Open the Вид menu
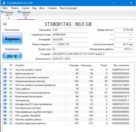This screenshot has height=132, width=136. [x=34, y=8]
